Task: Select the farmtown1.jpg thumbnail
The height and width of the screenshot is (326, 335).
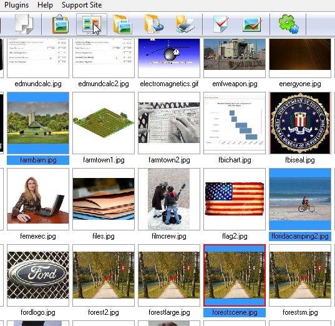Action: point(104,123)
